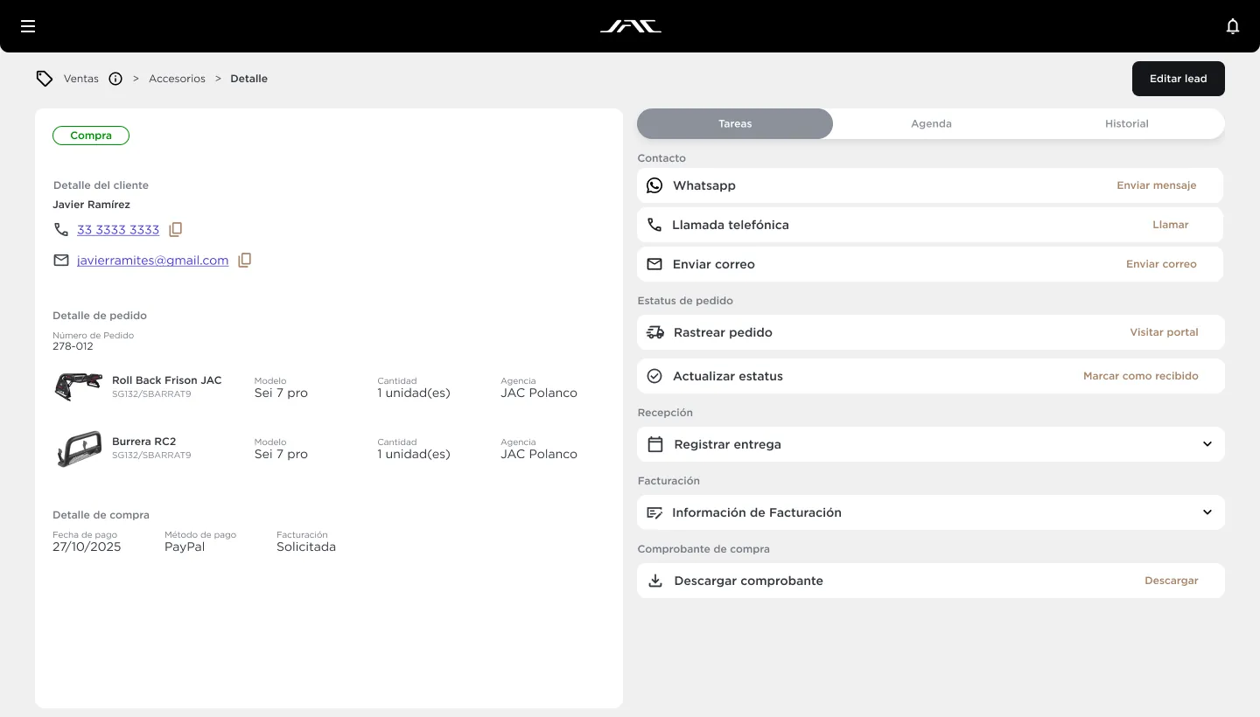The width and height of the screenshot is (1260, 717).
Task: Click the Registrar entrega calendar icon
Action: (x=654, y=444)
